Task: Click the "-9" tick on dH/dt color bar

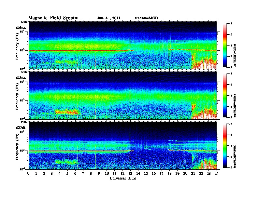Action: pyautogui.click(x=231, y=67)
